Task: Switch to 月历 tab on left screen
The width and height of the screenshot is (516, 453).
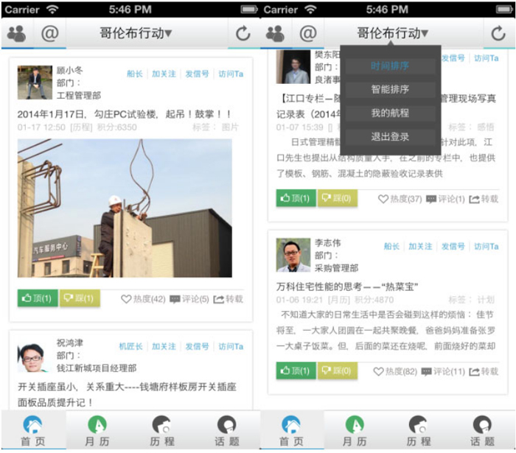Action: (97, 431)
